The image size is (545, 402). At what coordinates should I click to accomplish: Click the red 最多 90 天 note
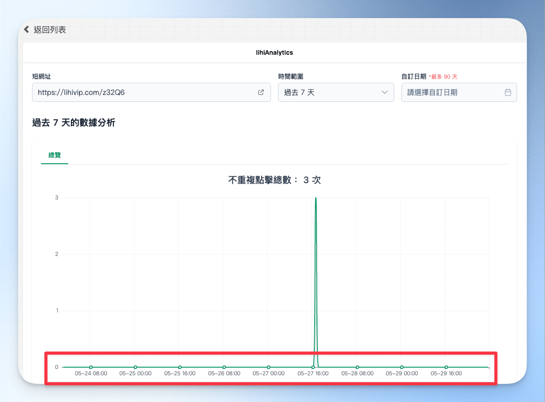pyautogui.click(x=443, y=77)
